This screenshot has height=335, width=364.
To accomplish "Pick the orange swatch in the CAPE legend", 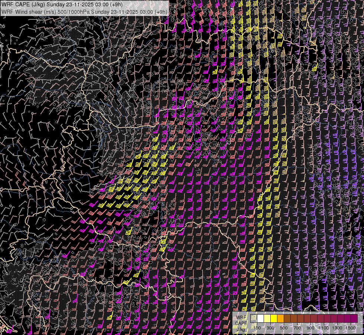I will click(281, 318).
